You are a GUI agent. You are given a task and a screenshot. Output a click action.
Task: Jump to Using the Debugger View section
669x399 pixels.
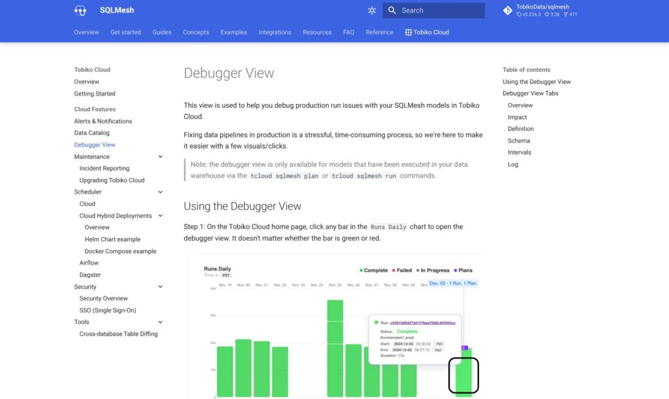536,82
